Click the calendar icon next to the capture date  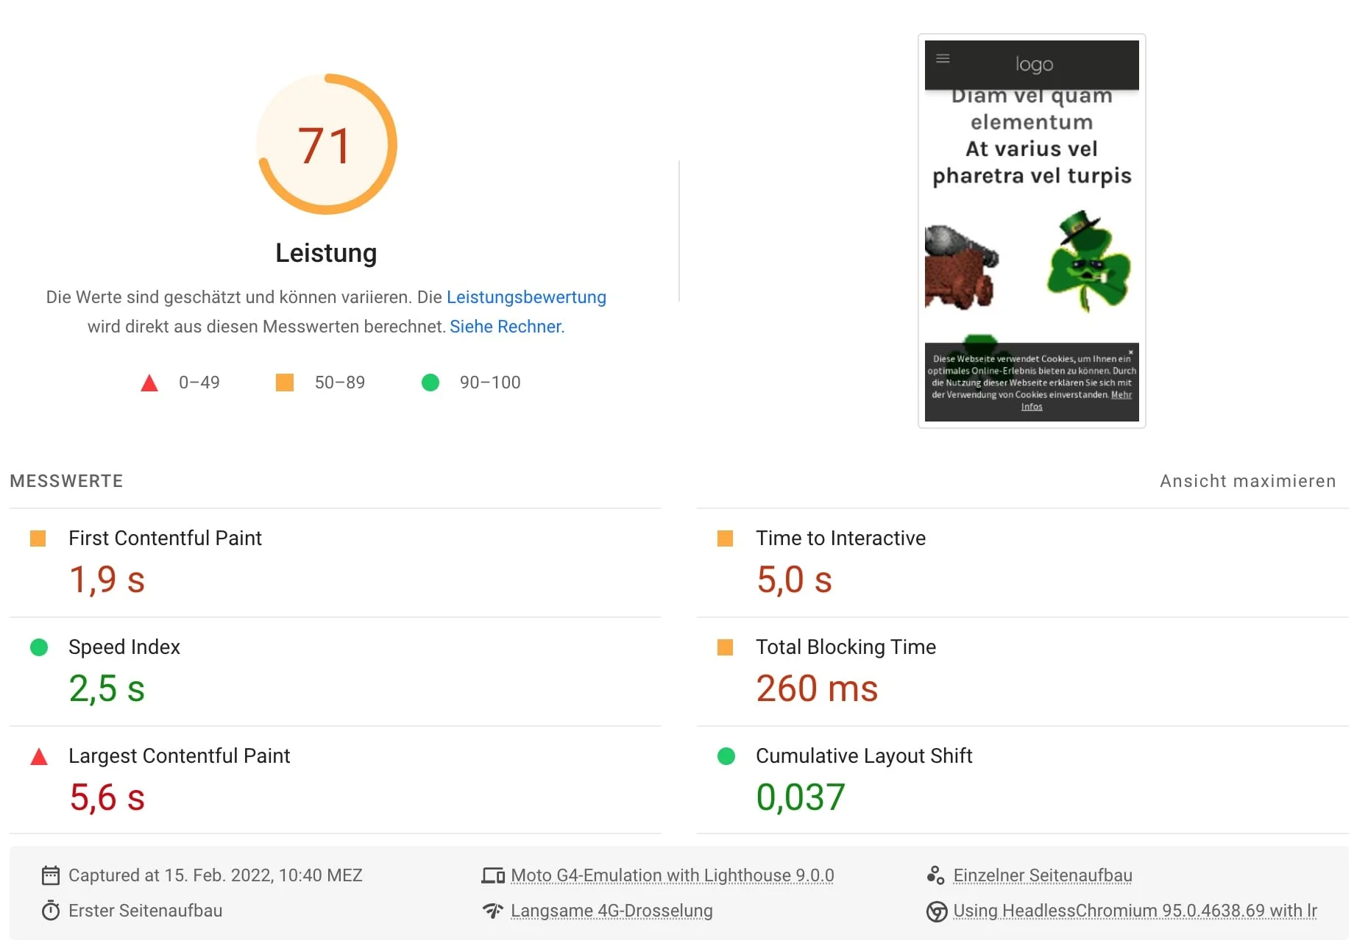[x=49, y=875]
